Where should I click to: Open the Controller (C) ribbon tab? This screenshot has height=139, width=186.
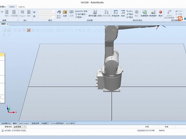[x=3, y=7]
